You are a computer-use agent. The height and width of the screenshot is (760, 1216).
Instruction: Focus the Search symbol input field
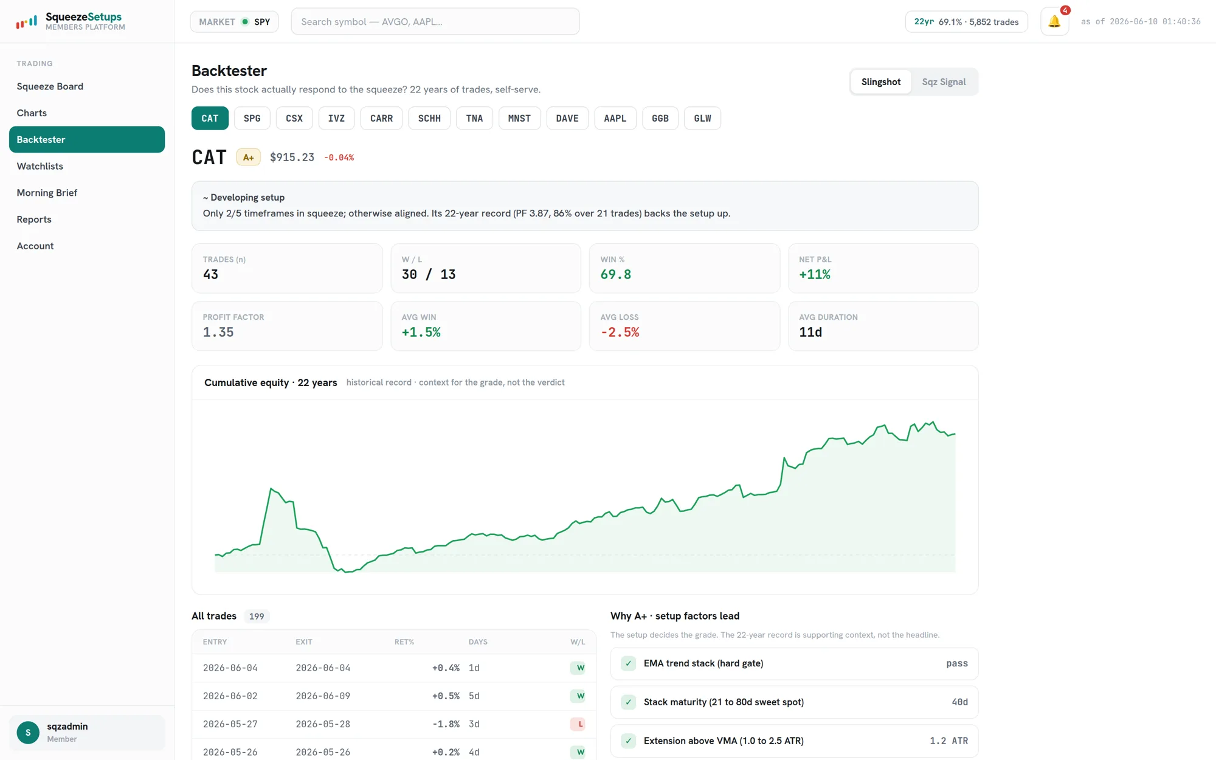point(435,22)
